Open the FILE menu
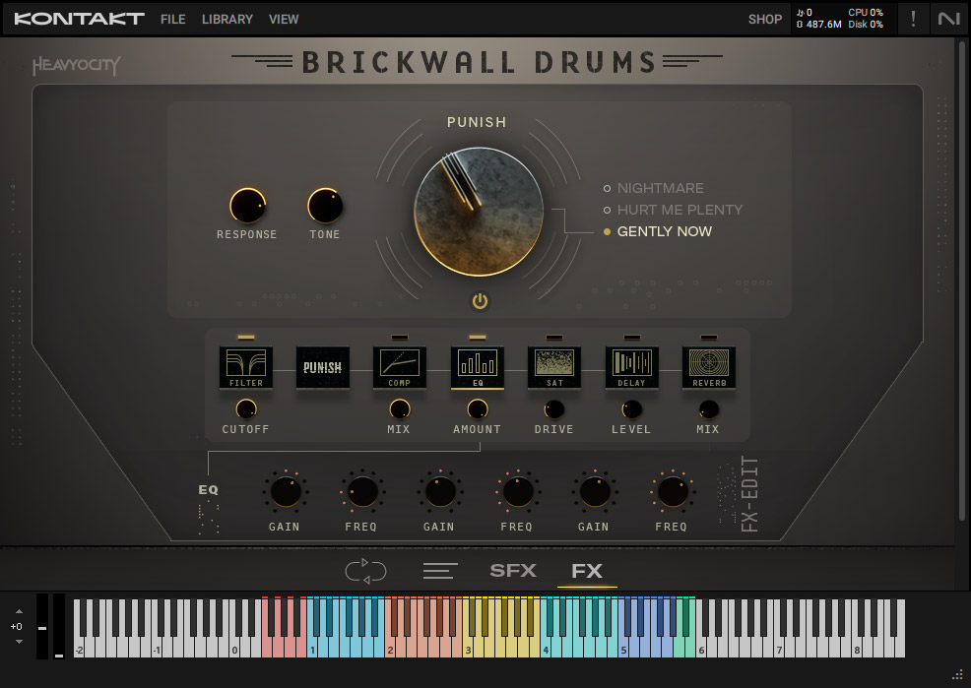The width and height of the screenshot is (971, 688). [172, 19]
